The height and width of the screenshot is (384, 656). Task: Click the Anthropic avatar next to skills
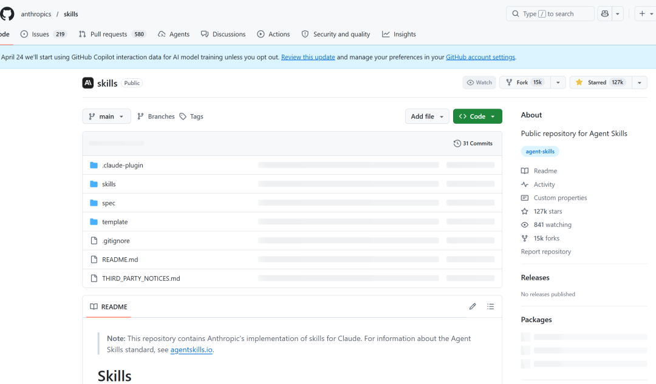point(88,83)
